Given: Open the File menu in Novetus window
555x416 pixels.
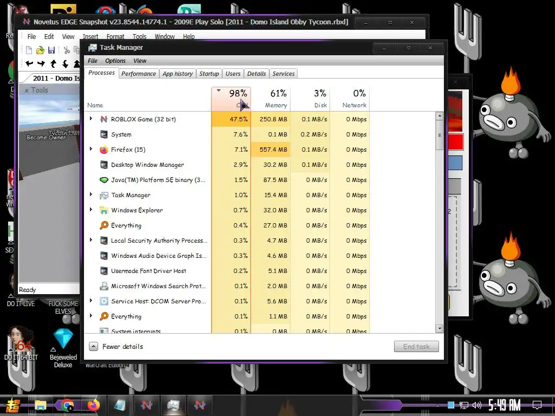Looking at the screenshot, I should coord(31,37).
